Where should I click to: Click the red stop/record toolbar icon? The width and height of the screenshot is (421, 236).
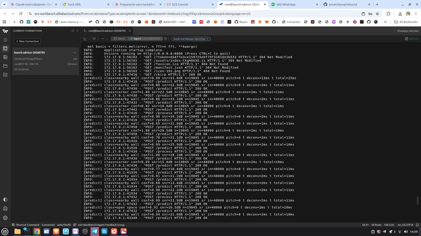[94, 39]
